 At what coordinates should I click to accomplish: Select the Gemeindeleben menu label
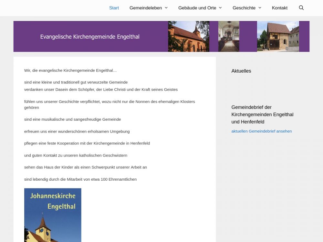pyautogui.click(x=146, y=8)
